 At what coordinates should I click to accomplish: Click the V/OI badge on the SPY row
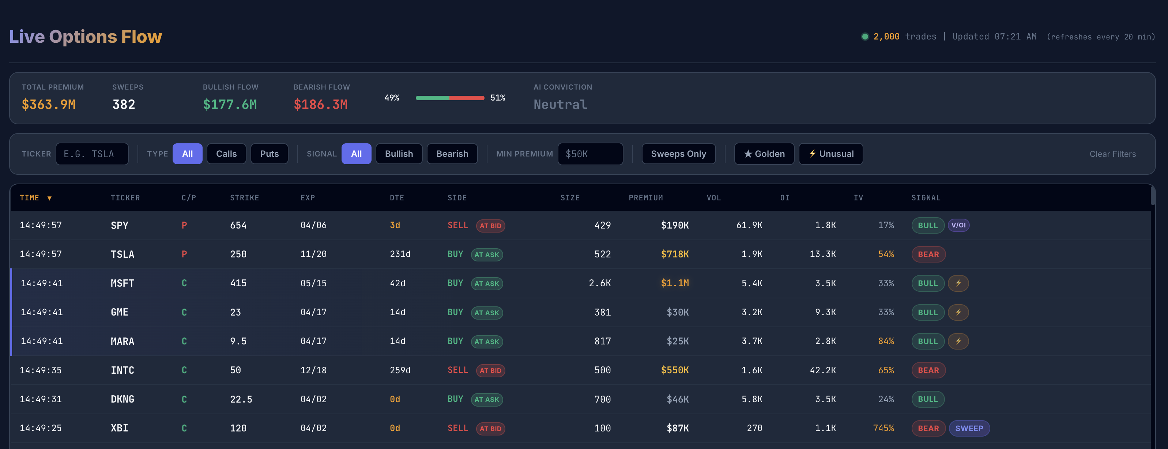[x=958, y=225]
